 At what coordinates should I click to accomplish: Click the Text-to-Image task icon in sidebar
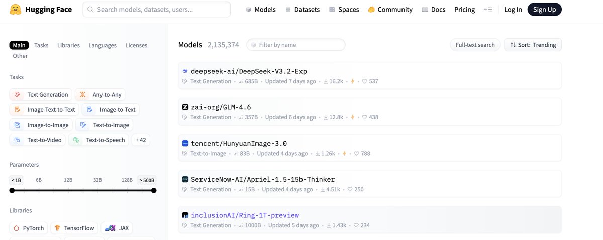point(83,125)
